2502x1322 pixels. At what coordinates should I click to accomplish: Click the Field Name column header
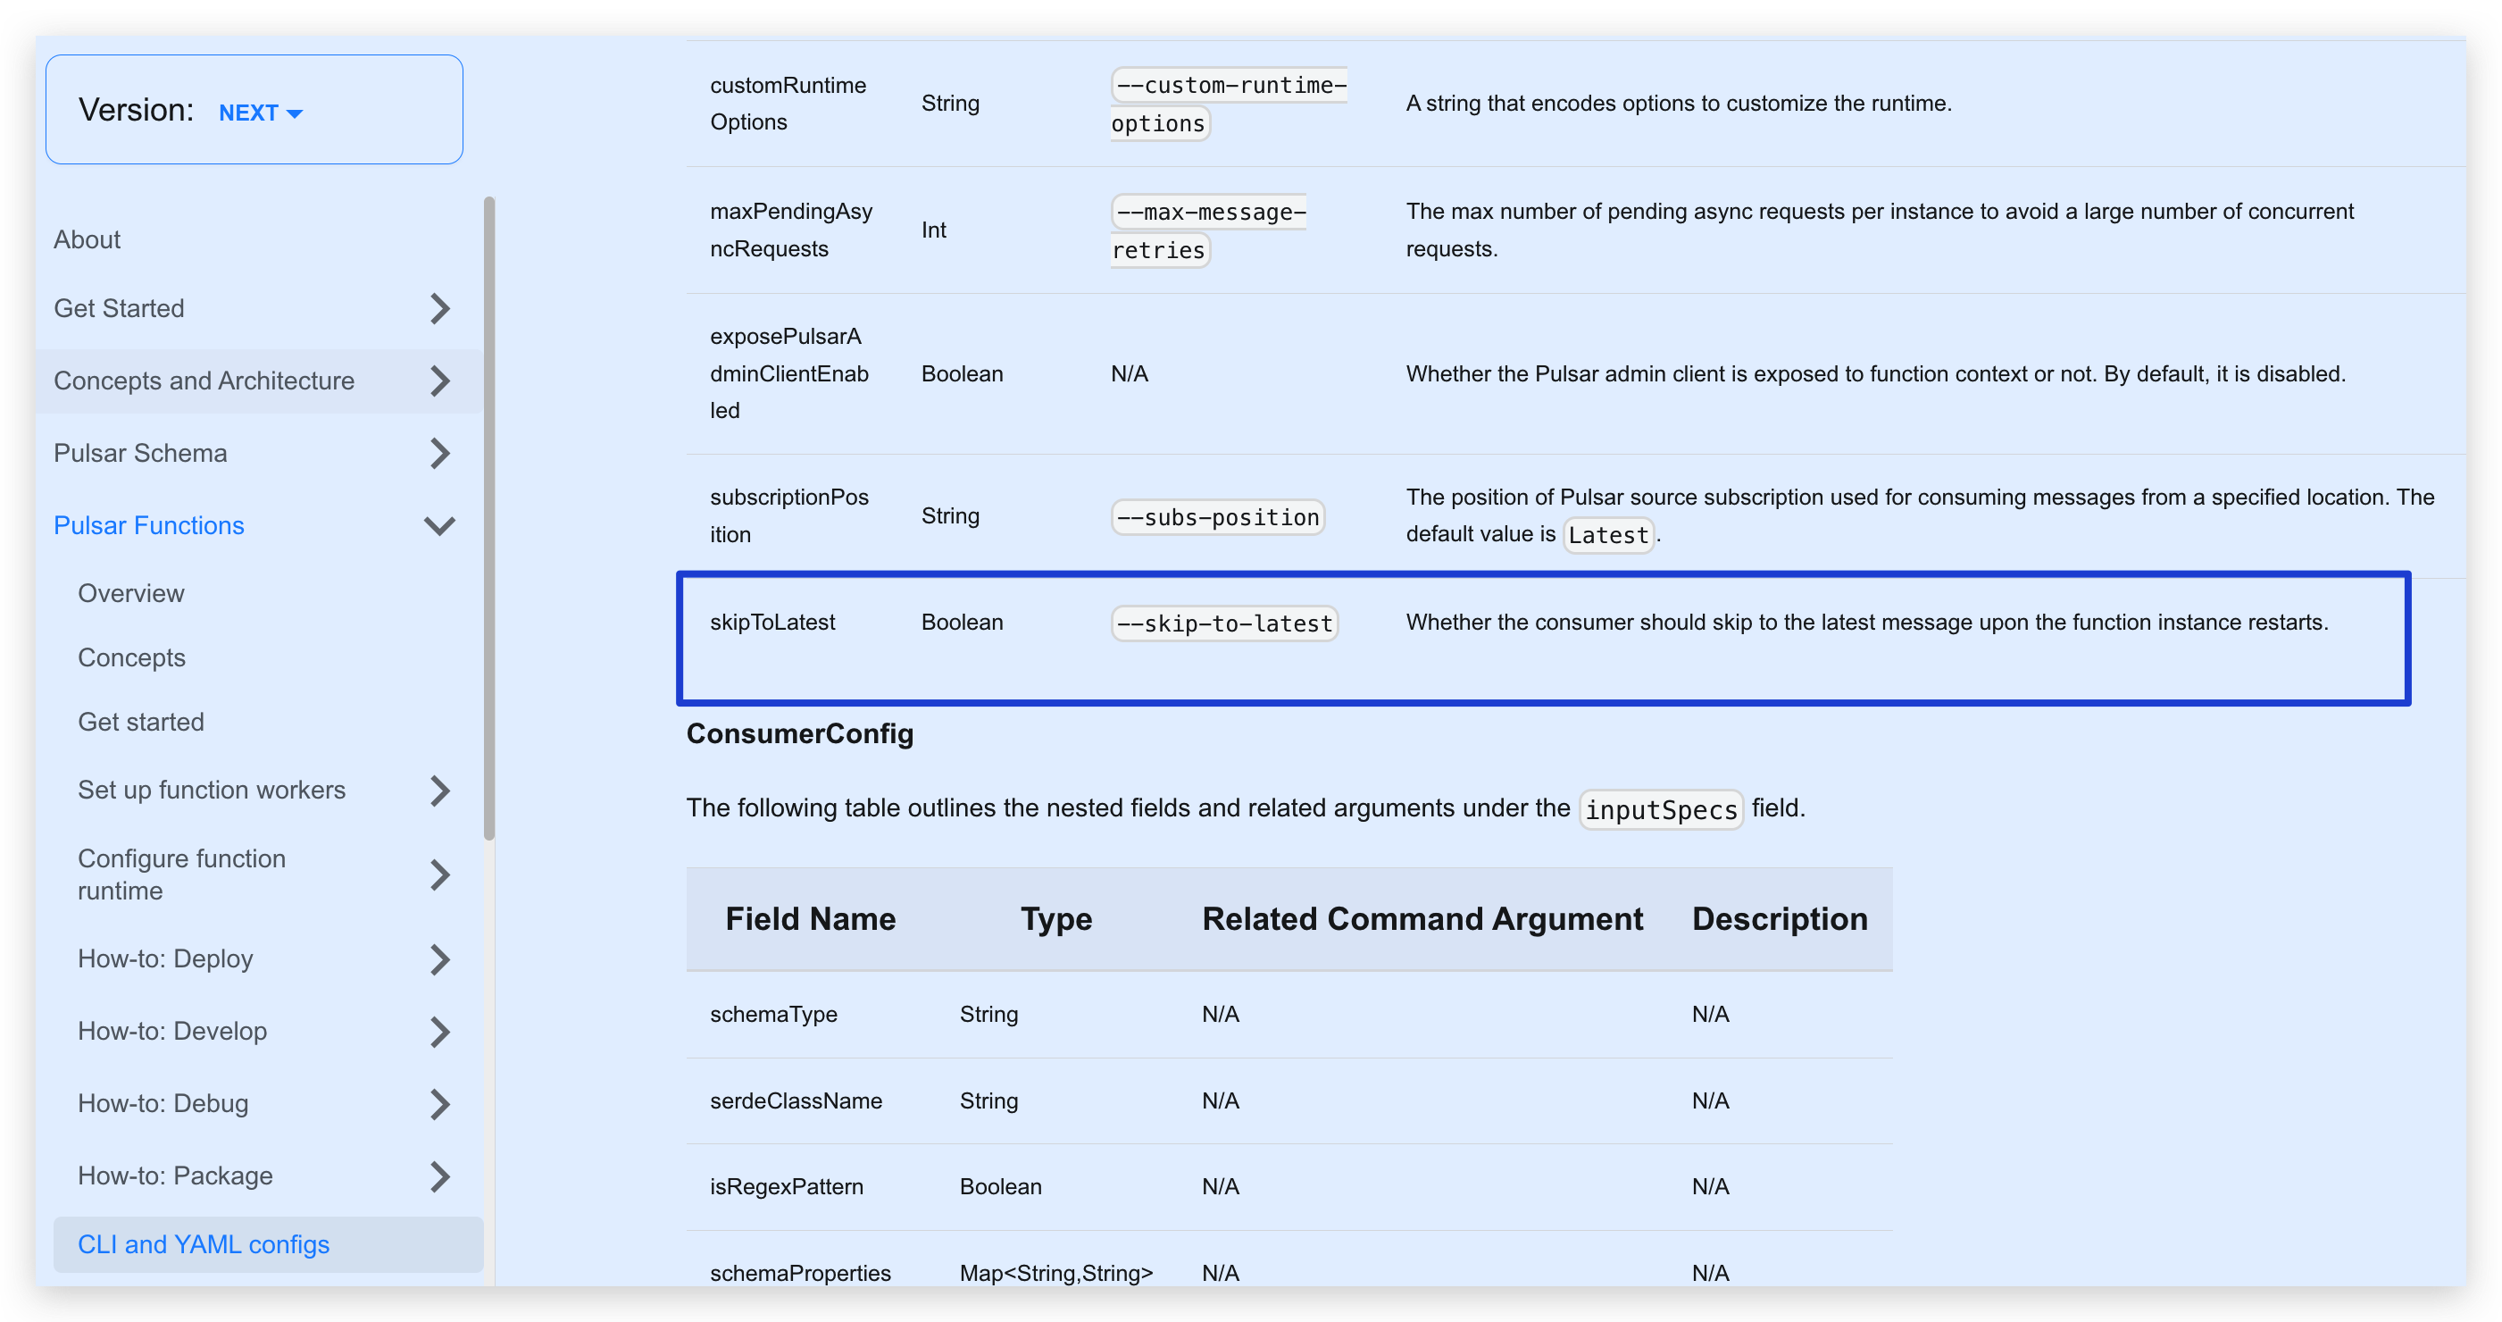coord(811,919)
